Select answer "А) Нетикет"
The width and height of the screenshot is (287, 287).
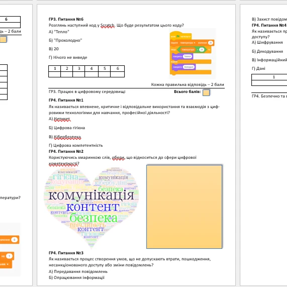59,119
